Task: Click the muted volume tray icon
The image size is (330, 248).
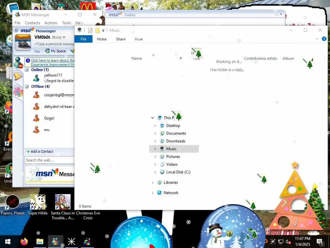Action: 288,242
